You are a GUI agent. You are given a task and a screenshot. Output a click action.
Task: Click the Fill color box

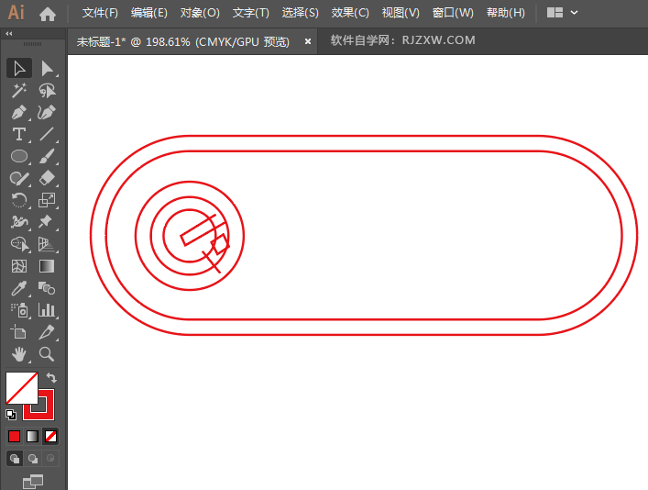tap(21, 388)
